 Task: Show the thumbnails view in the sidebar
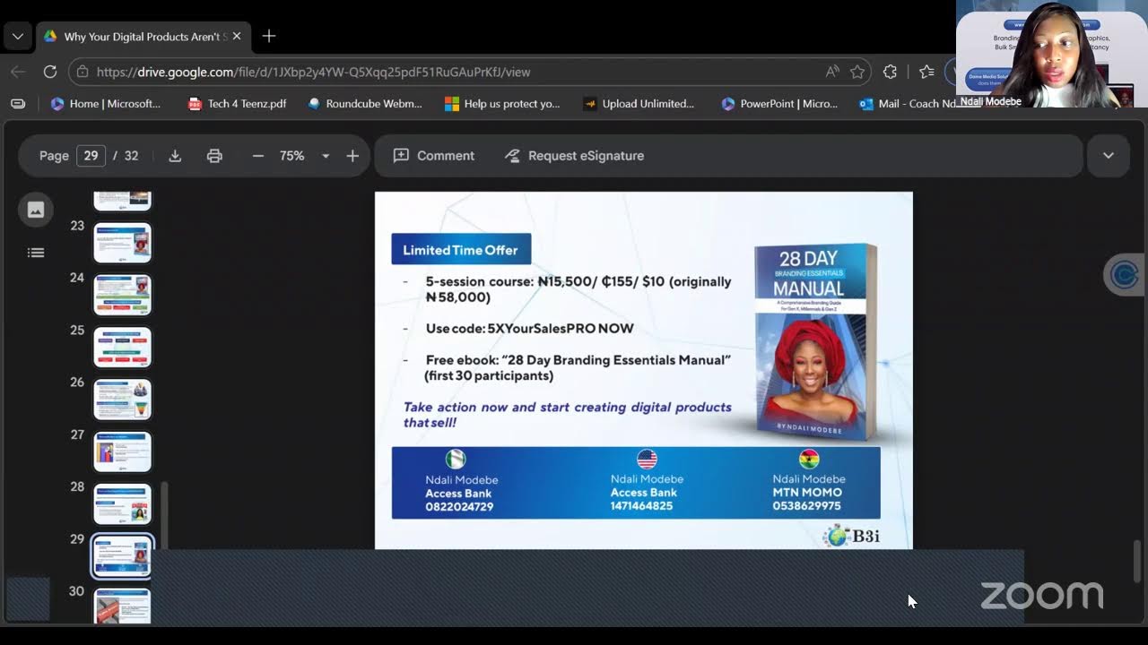click(x=36, y=210)
